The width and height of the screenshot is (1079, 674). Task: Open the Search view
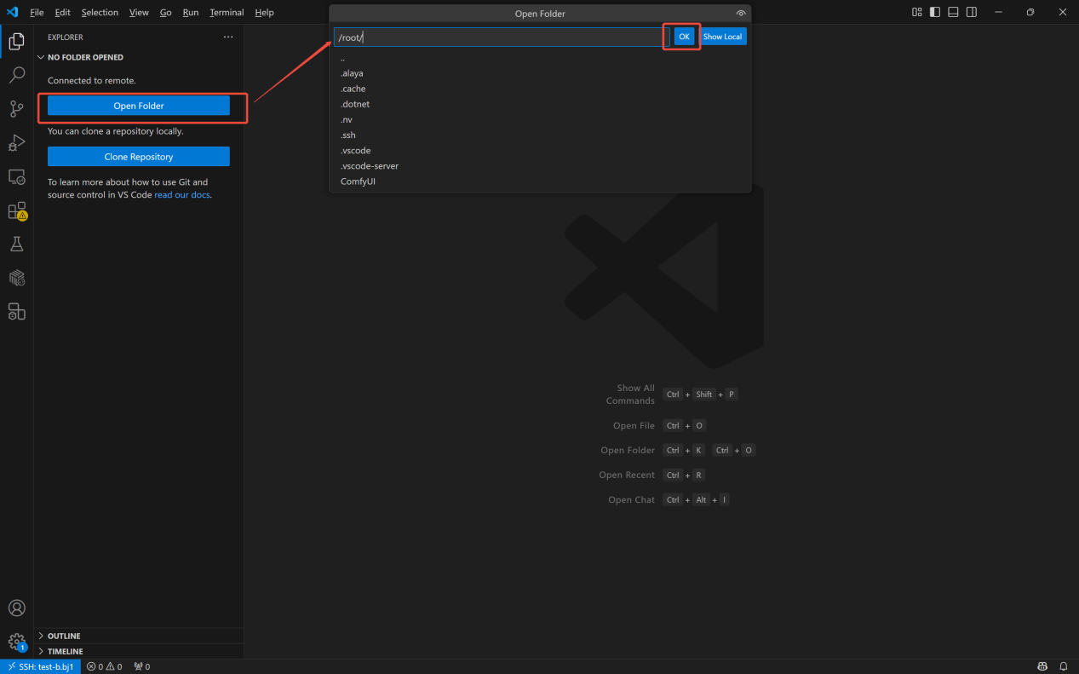17,74
